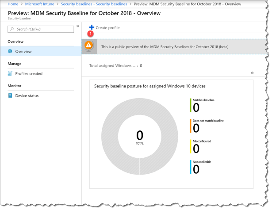Click the search field in the side menu
The height and width of the screenshot is (210, 272).
tap(41, 29)
